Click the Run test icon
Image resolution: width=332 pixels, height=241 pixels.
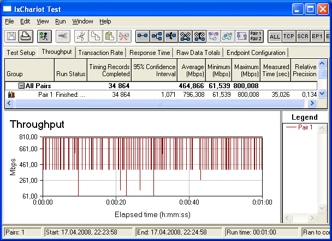44,36
